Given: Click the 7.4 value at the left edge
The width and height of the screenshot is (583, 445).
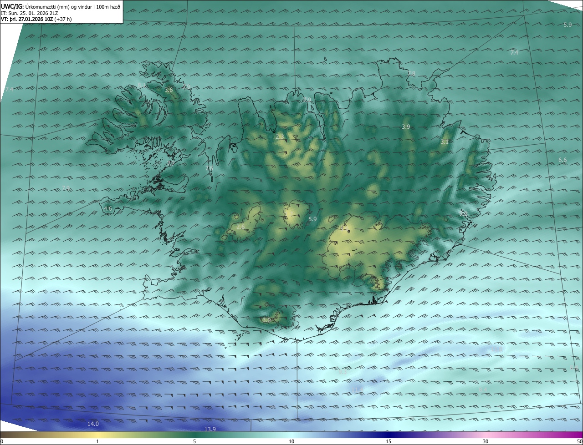Looking at the screenshot, I should [9, 90].
